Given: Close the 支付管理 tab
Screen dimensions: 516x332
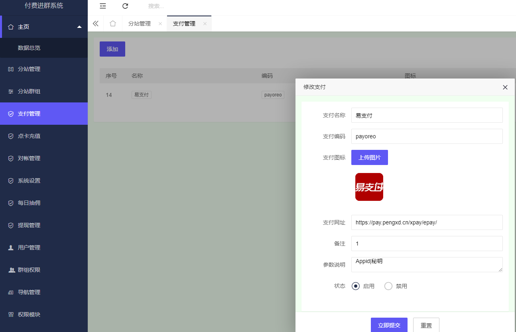Looking at the screenshot, I should click(205, 24).
